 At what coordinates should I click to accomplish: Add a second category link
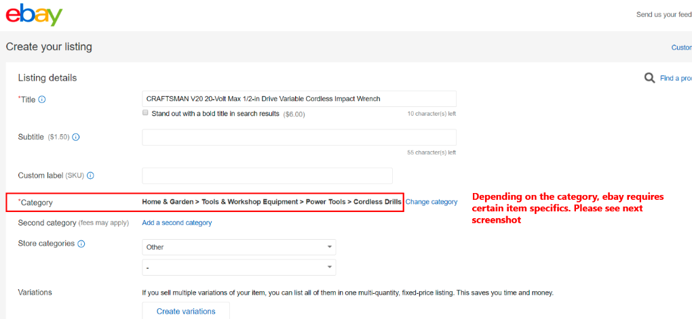click(x=176, y=223)
